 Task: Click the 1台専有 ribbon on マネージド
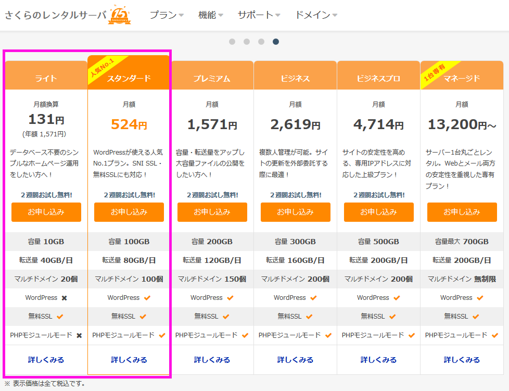434,74
